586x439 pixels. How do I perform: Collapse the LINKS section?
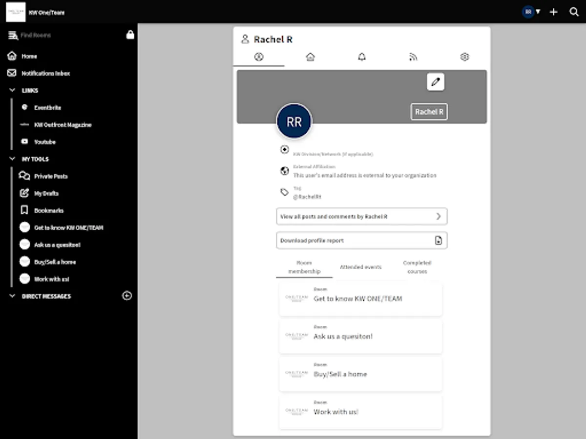(12, 90)
